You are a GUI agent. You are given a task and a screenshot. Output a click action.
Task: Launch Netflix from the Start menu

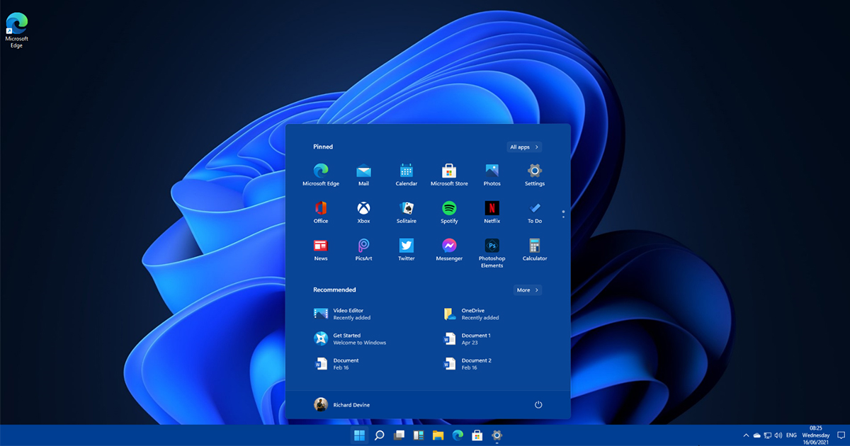[492, 209]
